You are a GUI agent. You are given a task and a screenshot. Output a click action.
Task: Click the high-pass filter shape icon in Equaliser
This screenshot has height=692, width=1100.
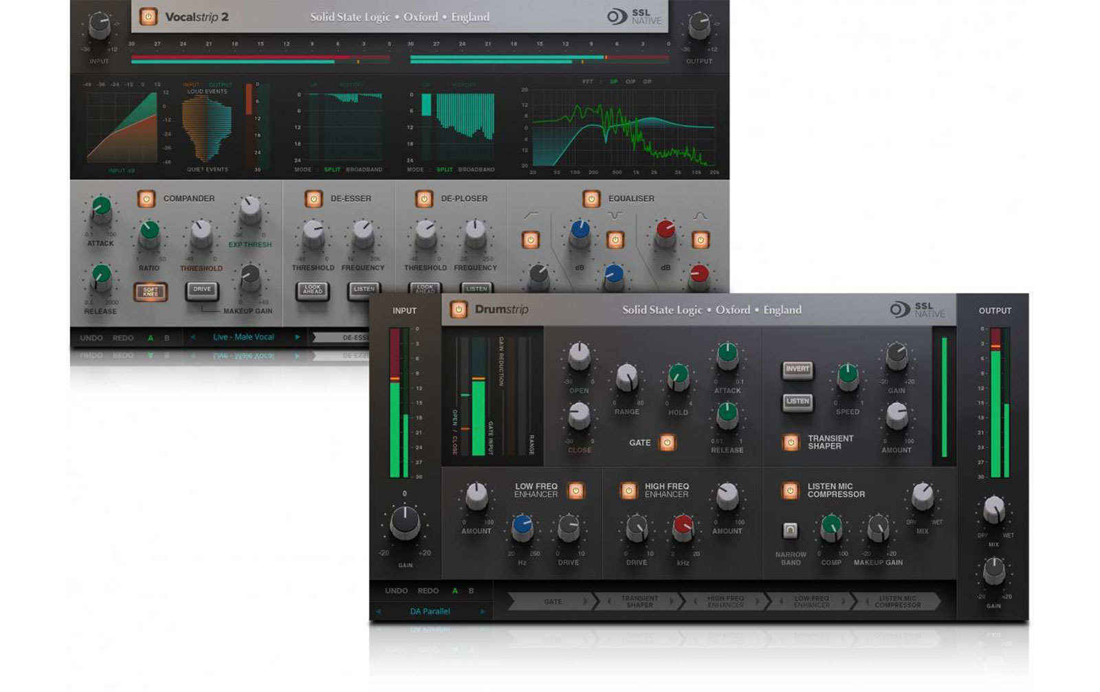531,216
